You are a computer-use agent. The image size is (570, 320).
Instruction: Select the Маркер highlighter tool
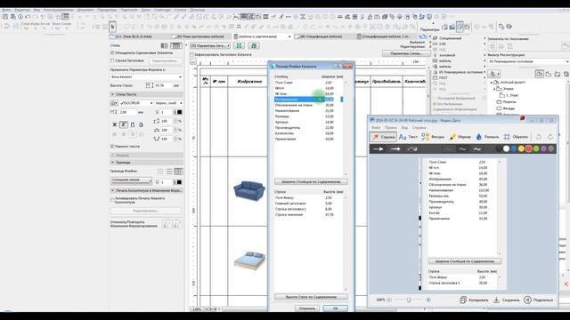460,137
